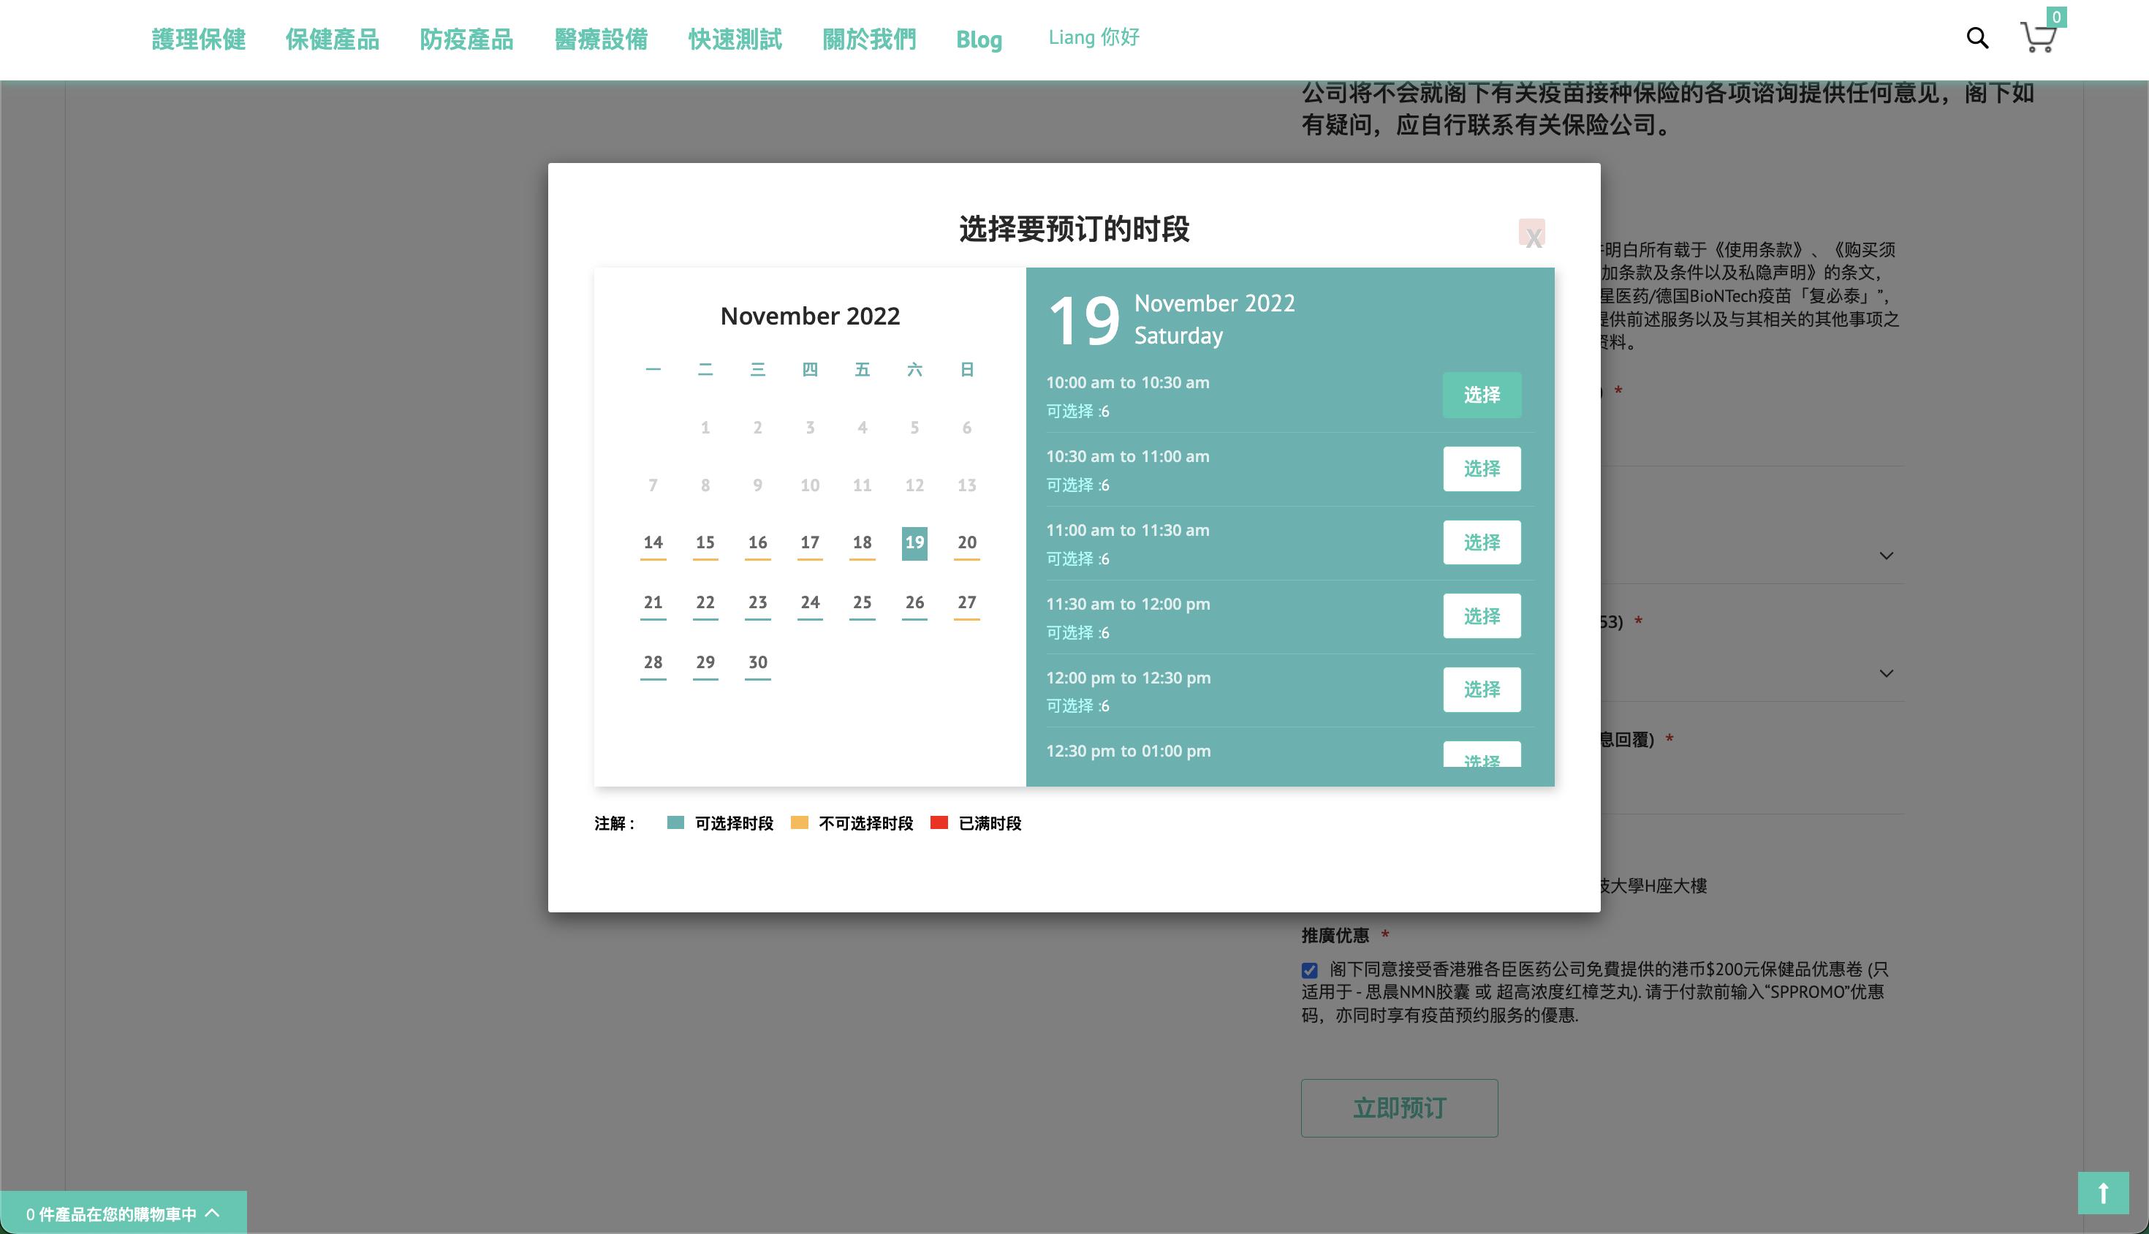Expand the lower dropdown chevron behind the dialog
Image resolution: width=2149 pixels, height=1234 pixels.
(1887, 674)
